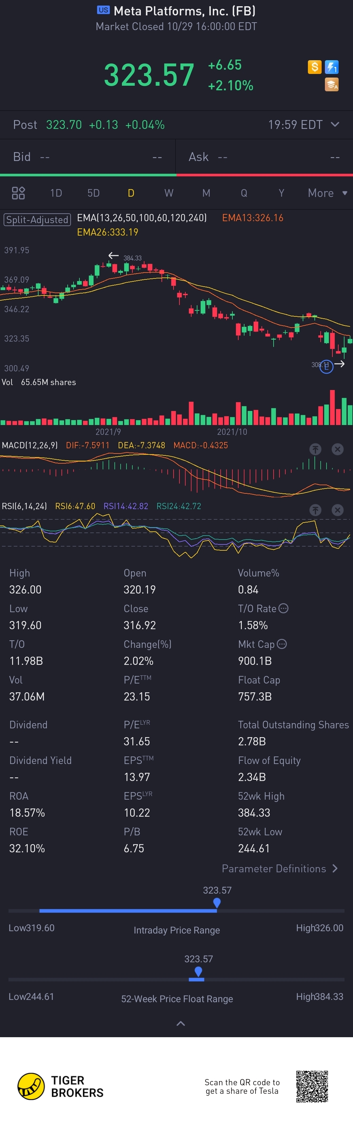353x1136 pixels.
Task: Open Mkt Cap info icon
Action: (x=282, y=644)
